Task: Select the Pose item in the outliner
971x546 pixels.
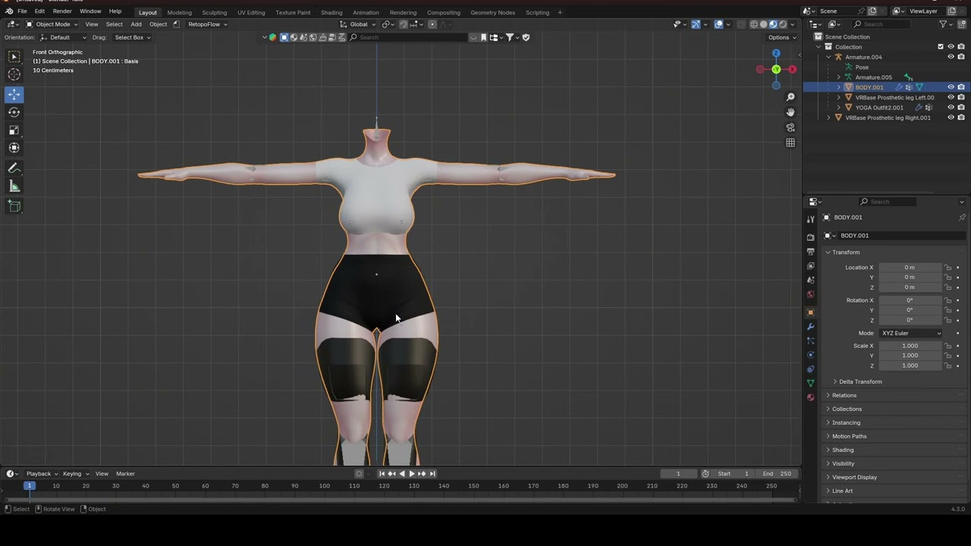Action: pos(862,67)
